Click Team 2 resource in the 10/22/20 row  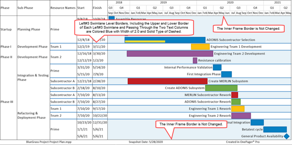(56, 115)
